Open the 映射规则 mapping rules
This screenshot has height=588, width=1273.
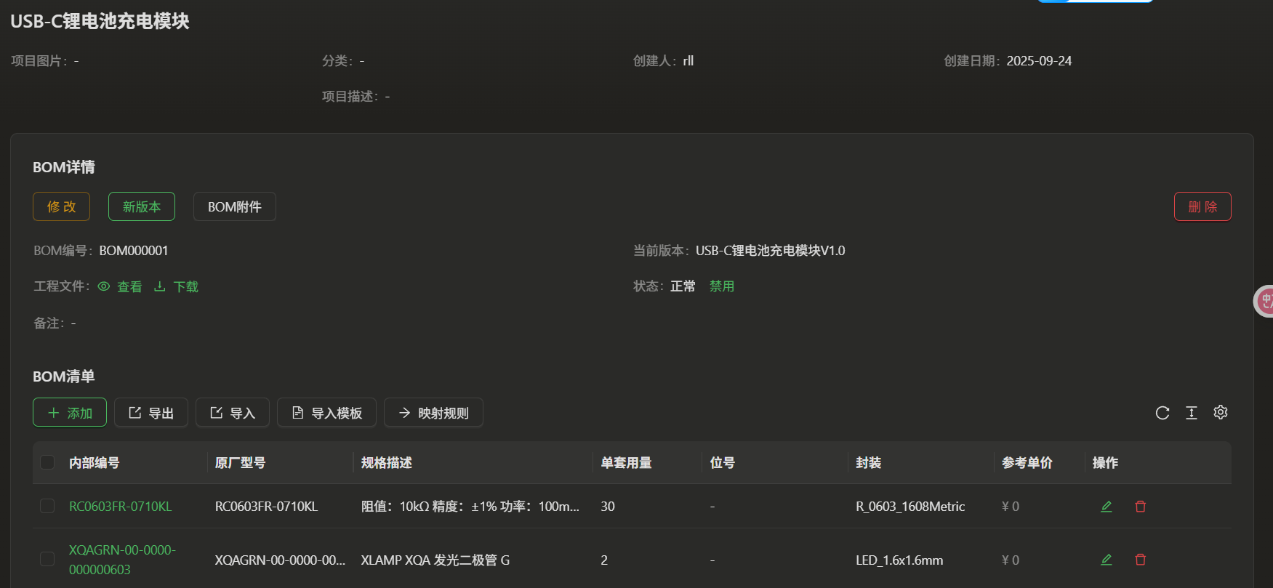click(x=433, y=413)
